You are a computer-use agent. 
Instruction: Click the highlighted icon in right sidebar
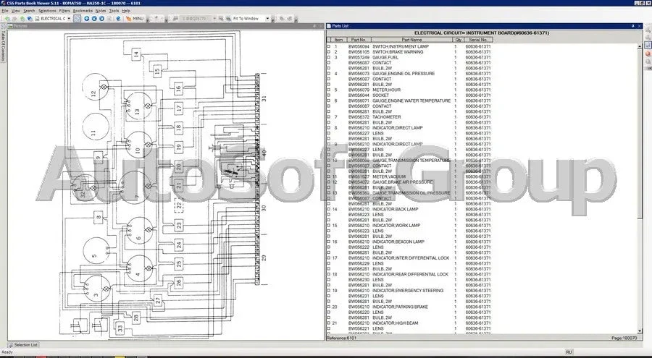[x=647, y=46]
